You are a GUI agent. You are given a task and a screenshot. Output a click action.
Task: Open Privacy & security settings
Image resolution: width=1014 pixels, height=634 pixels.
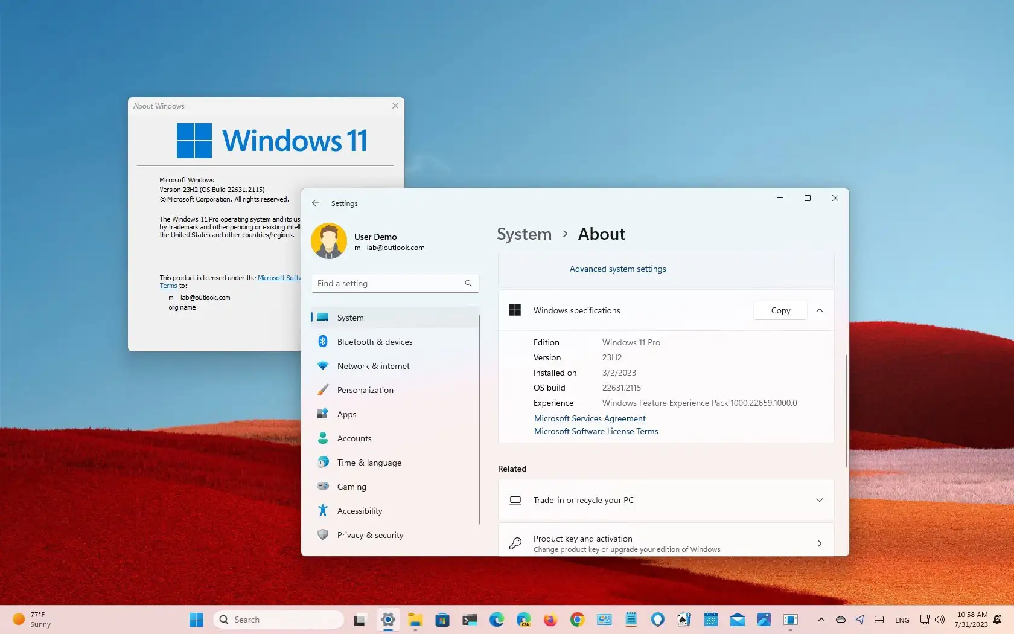click(395, 535)
